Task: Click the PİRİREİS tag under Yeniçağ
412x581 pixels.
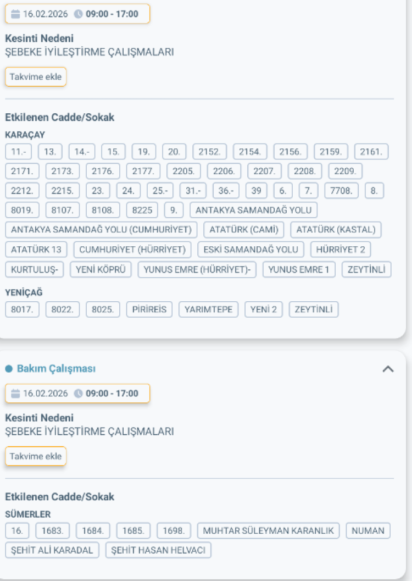Action: pyautogui.click(x=149, y=309)
